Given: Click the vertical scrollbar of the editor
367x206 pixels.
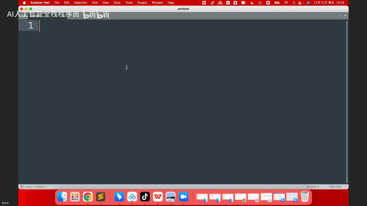Looking at the screenshot, I should click(347, 102).
